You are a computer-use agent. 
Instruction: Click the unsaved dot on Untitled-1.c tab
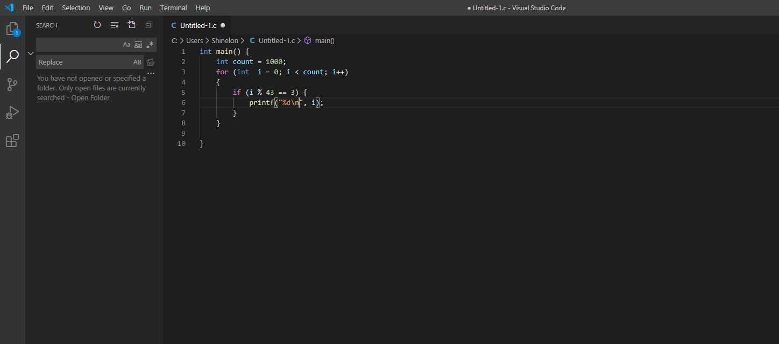[223, 25]
